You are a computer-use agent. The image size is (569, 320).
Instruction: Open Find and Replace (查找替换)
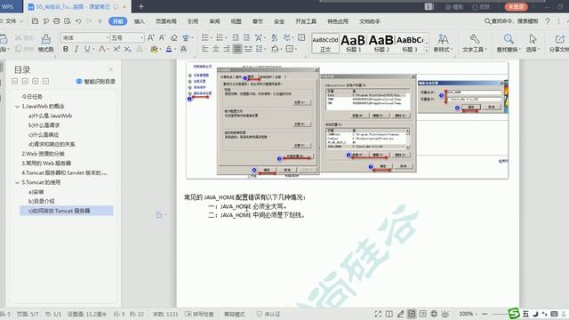509,43
